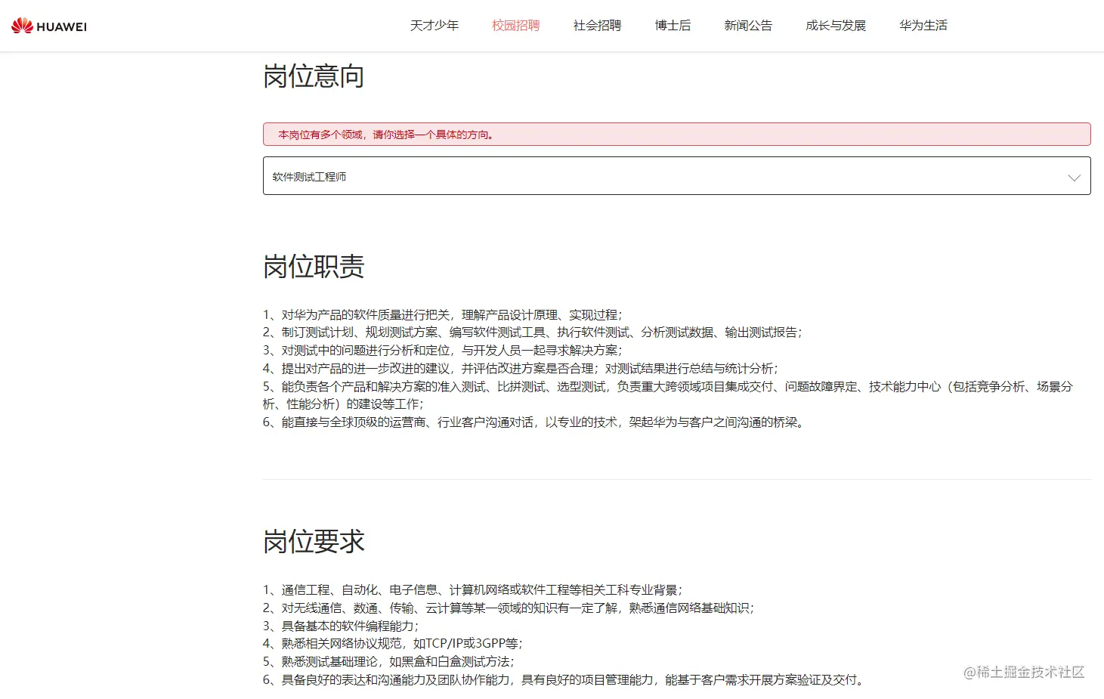Click duty line 2 制订测试计划
Viewport: 1104px width, 699px height.
(x=533, y=332)
